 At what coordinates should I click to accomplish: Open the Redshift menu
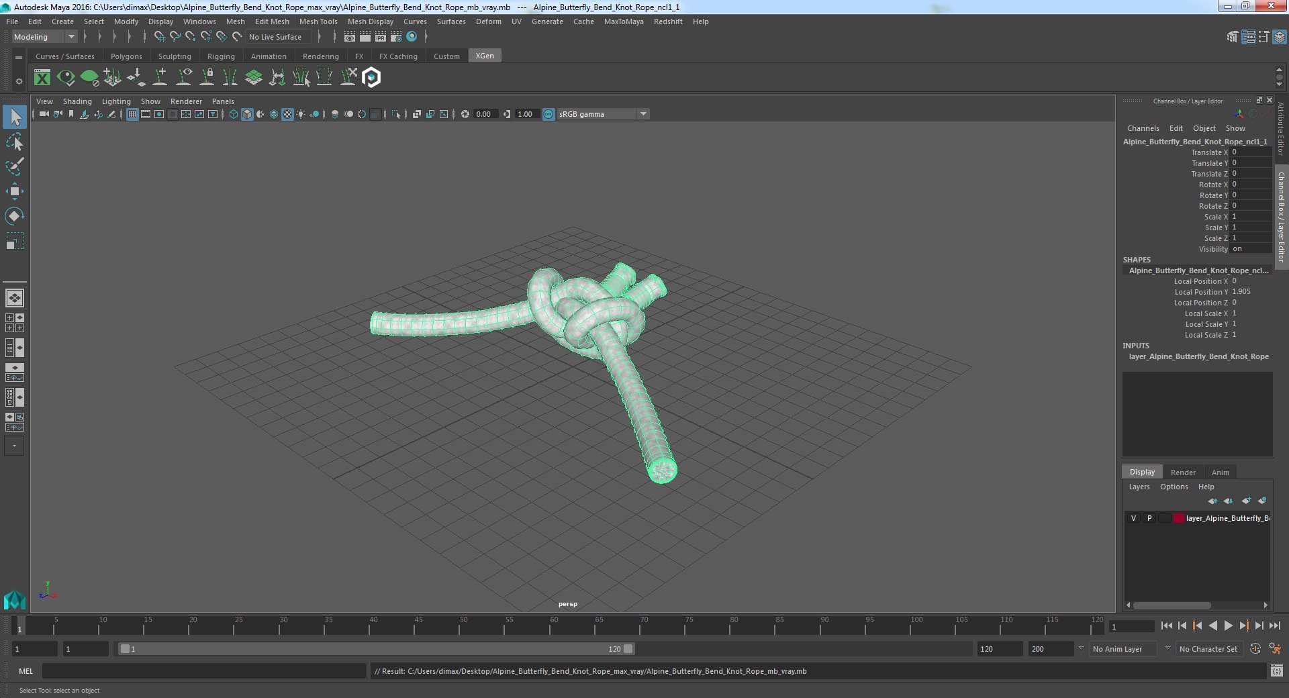(x=668, y=21)
